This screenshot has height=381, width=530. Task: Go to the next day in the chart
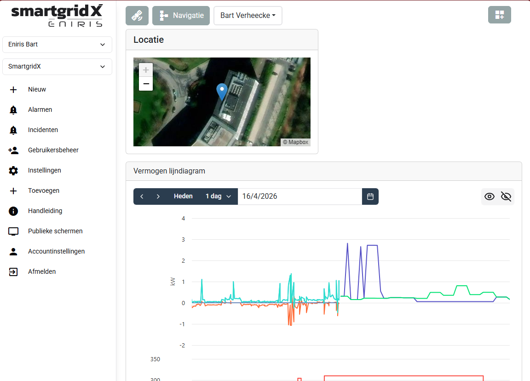click(158, 196)
